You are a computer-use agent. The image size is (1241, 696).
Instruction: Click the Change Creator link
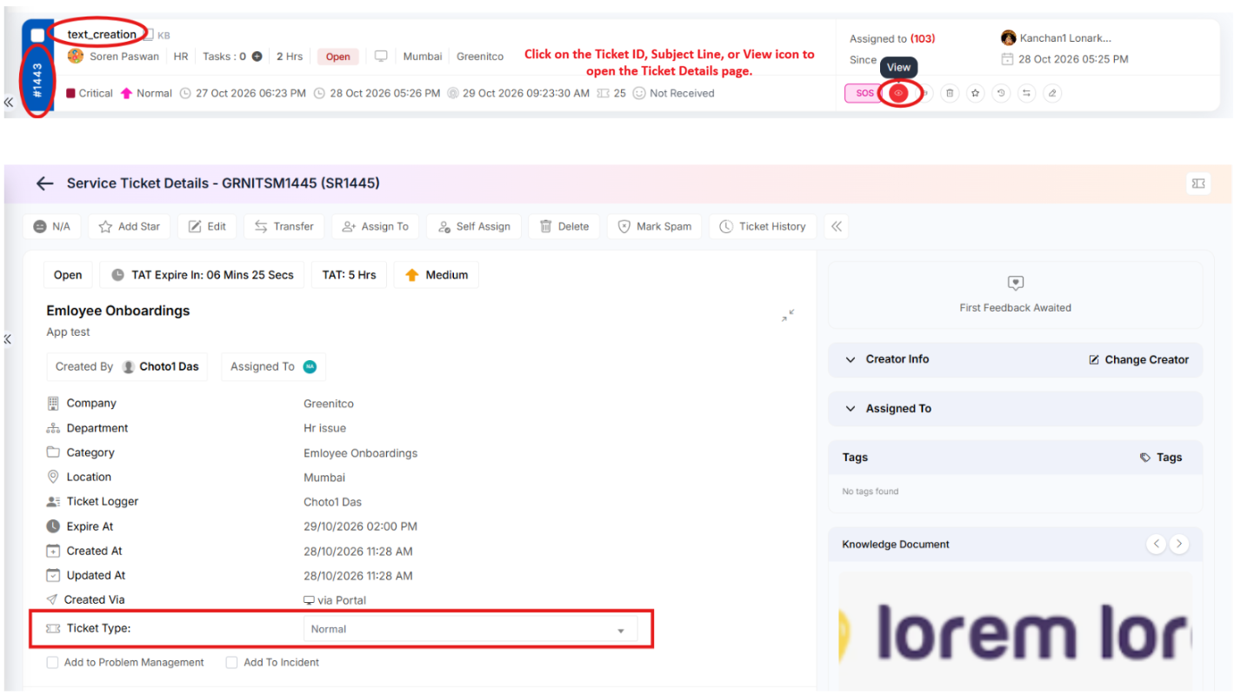click(1138, 359)
